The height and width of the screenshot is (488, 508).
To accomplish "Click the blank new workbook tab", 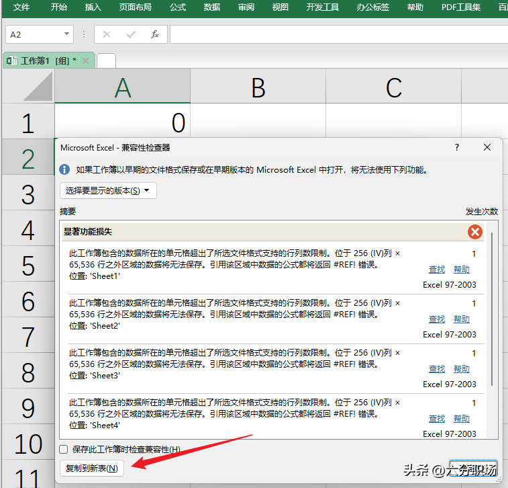I will [x=106, y=60].
